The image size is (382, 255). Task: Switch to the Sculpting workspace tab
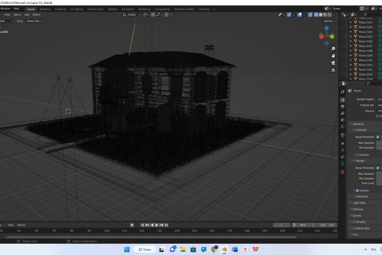point(60,9)
